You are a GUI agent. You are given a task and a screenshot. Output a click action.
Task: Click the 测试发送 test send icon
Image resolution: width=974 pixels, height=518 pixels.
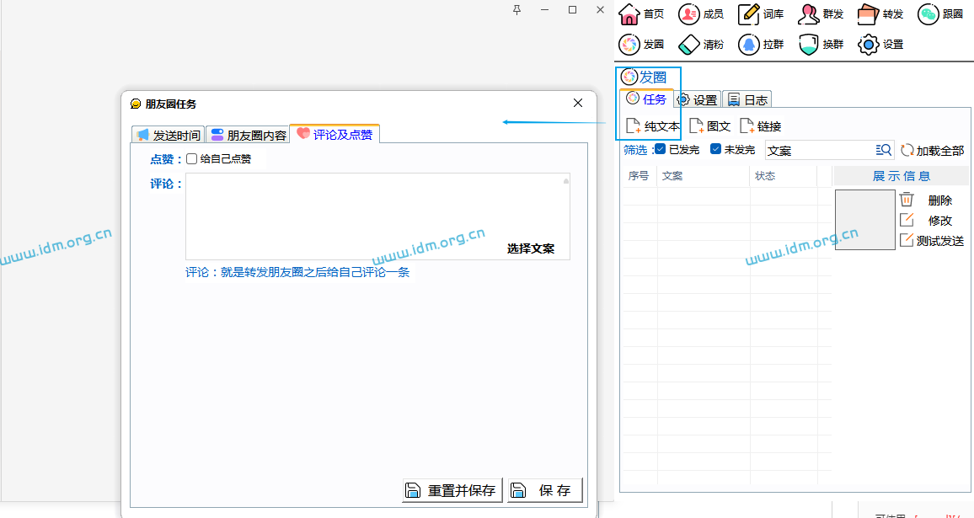coord(907,240)
